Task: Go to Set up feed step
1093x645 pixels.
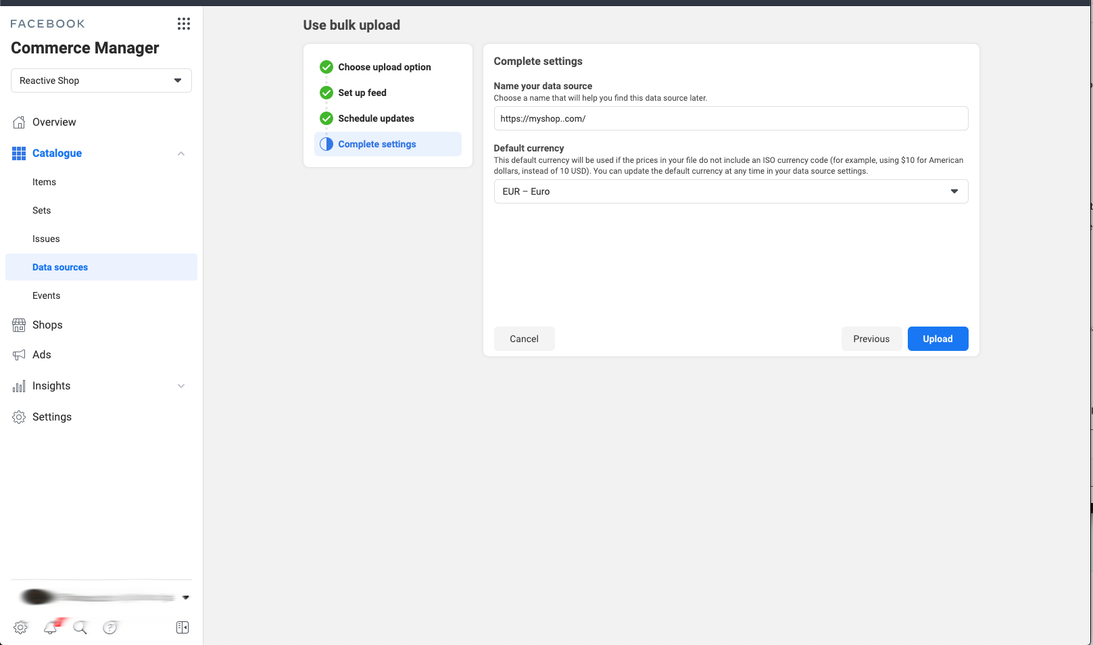Action: pyautogui.click(x=362, y=93)
